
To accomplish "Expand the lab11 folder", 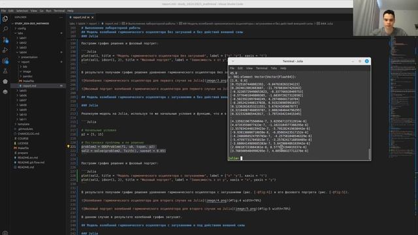I will pos(23,119).
